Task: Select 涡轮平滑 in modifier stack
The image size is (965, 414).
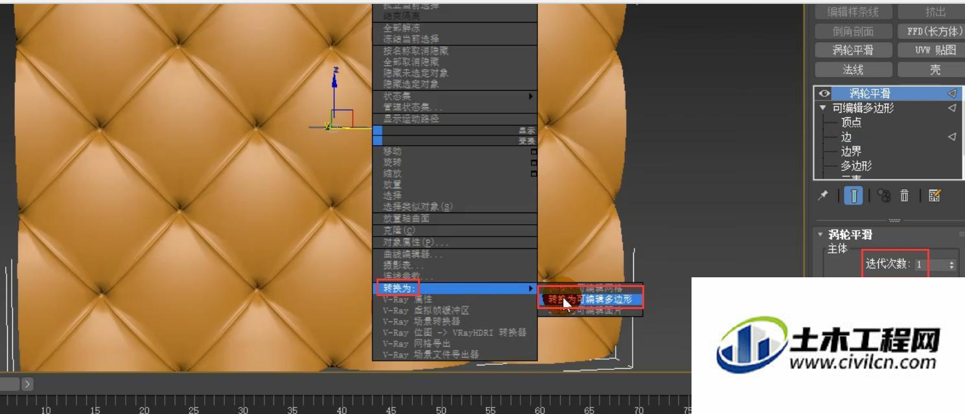Action: point(870,94)
